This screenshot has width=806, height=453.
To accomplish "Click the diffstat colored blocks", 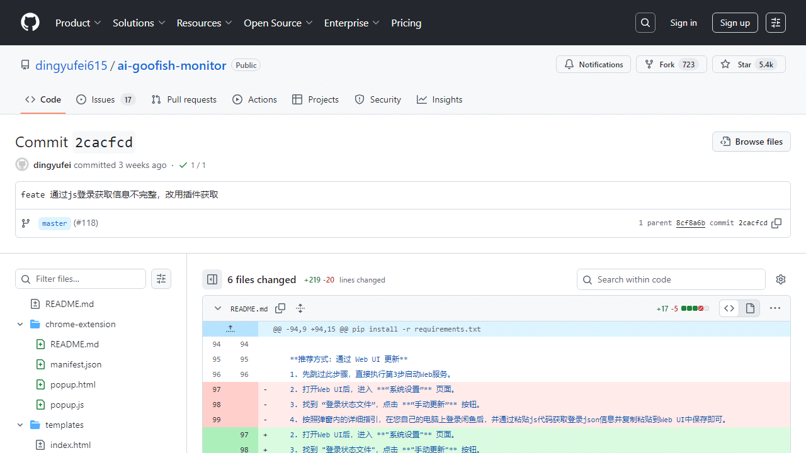I will click(x=695, y=308).
